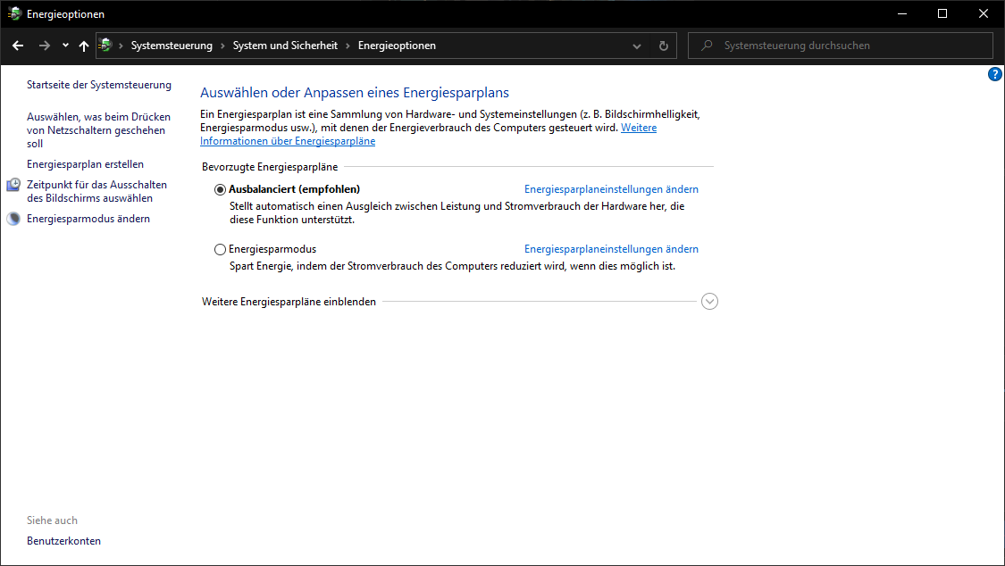
Task: Expand chevron before Systemsteuerung breadcrumb
Action: click(x=121, y=46)
